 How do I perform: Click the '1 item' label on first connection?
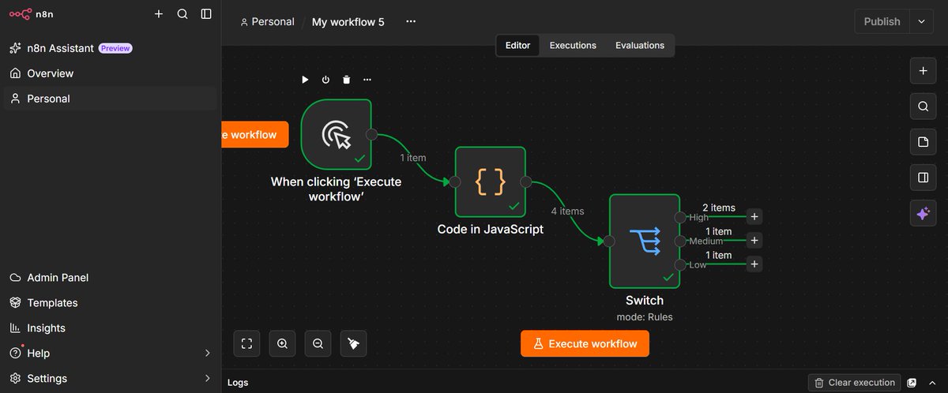[412, 158]
